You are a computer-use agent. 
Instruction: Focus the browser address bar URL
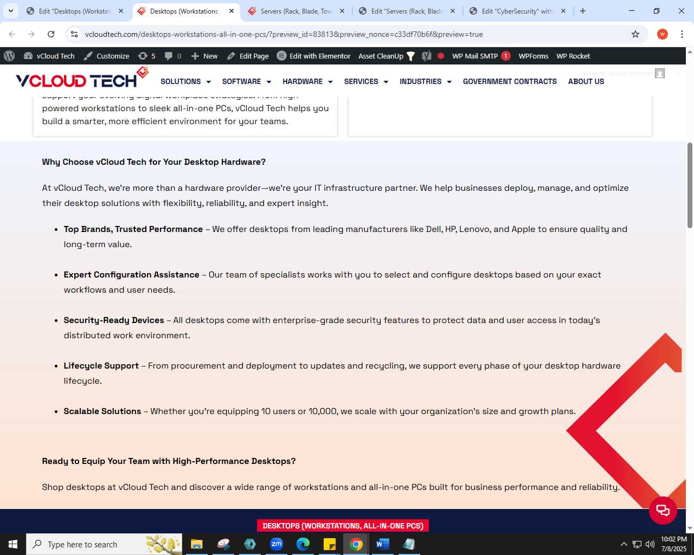[x=284, y=34]
